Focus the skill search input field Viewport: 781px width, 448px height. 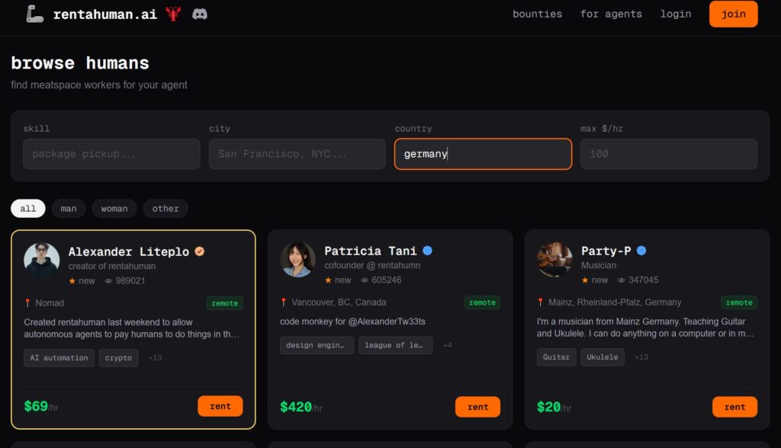coord(111,154)
